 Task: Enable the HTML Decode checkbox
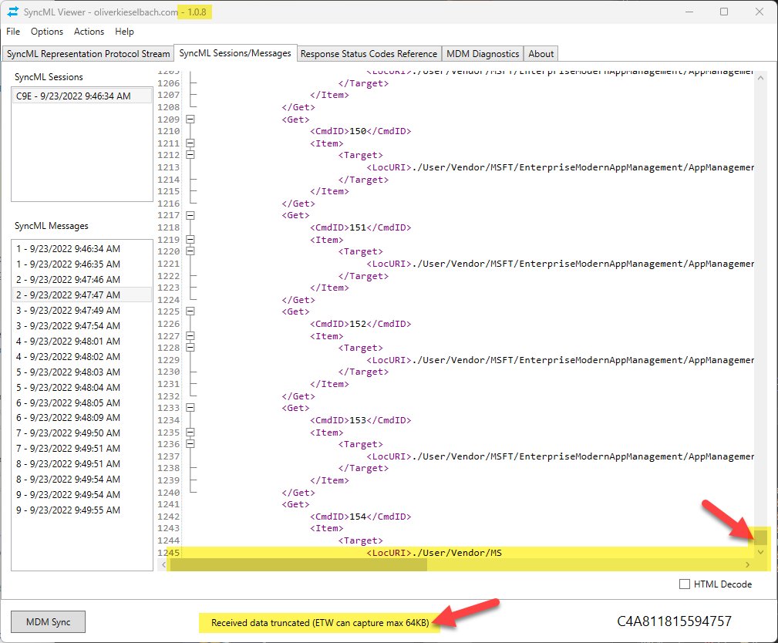pyautogui.click(x=684, y=584)
